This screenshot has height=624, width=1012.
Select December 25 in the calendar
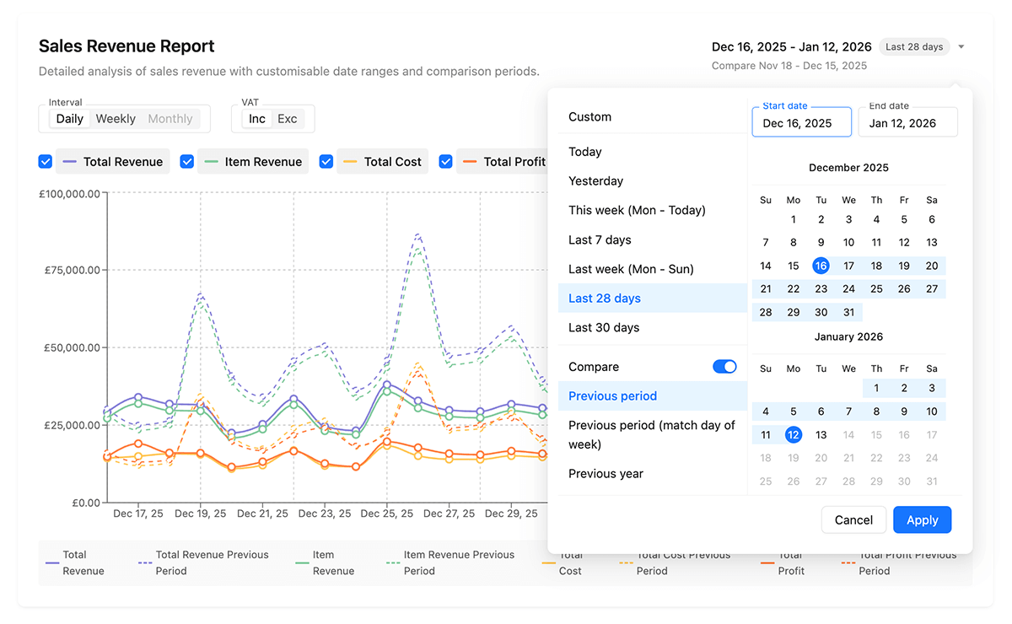pyautogui.click(x=876, y=289)
